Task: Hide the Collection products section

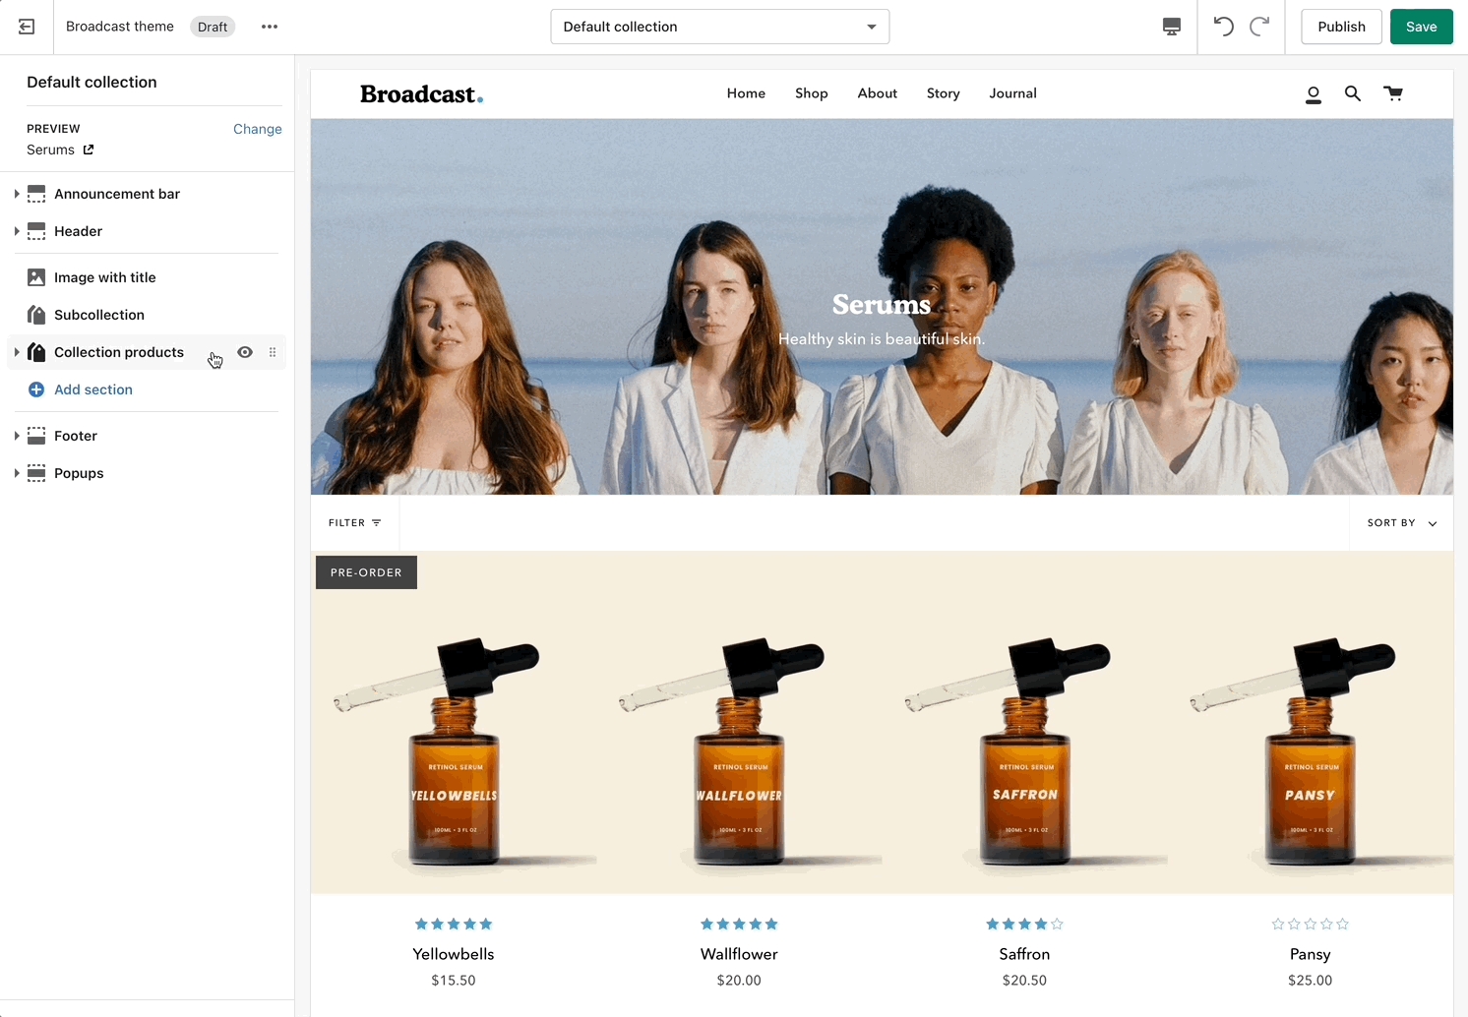Action: click(245, 352)
